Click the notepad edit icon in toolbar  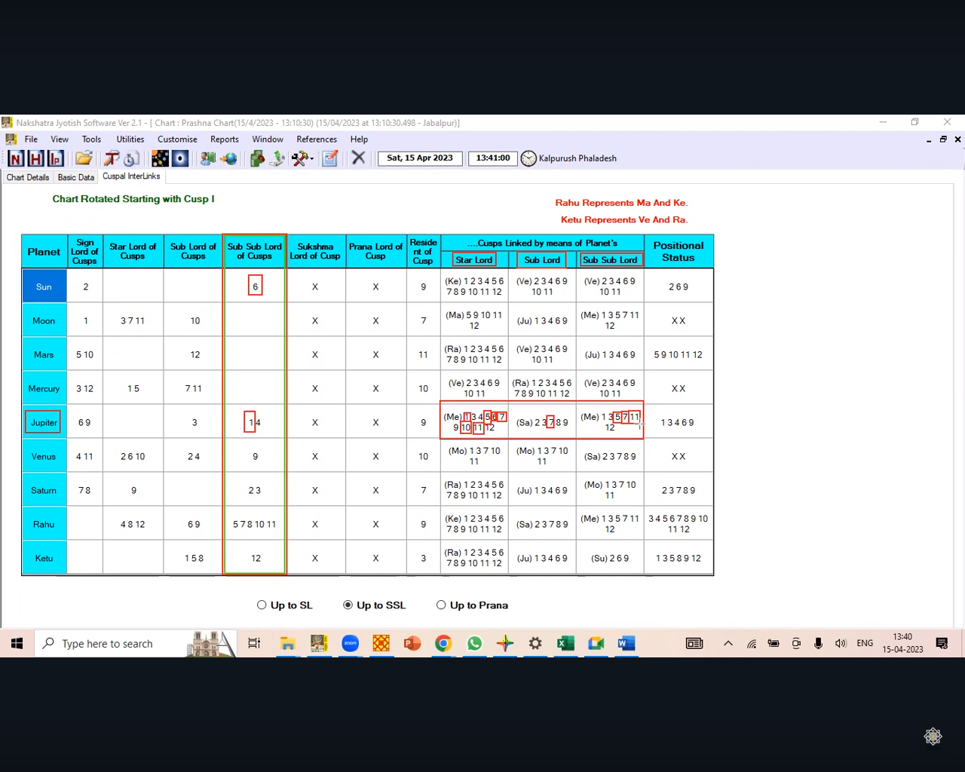coord(329,158)
